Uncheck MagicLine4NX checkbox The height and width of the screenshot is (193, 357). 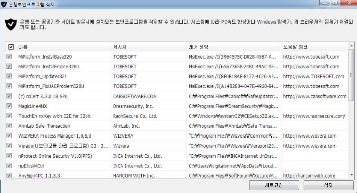tap(9, 106)
